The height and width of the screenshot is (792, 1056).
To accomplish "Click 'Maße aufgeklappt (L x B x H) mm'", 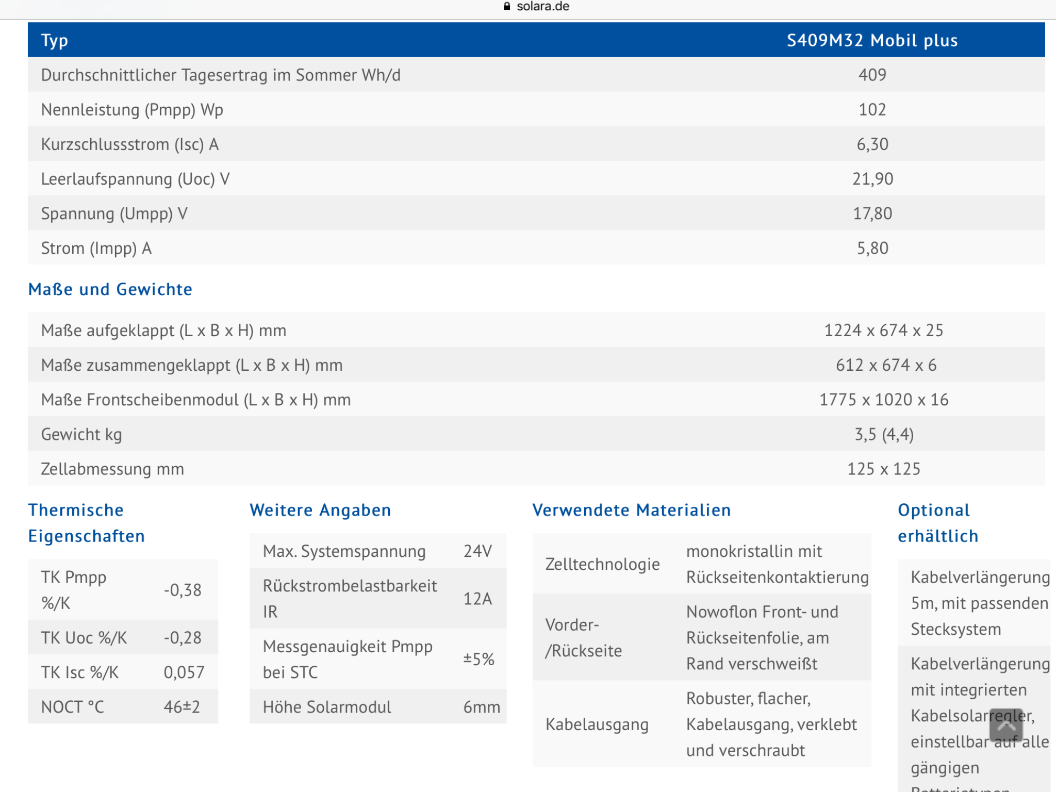I will coord(164,330).
